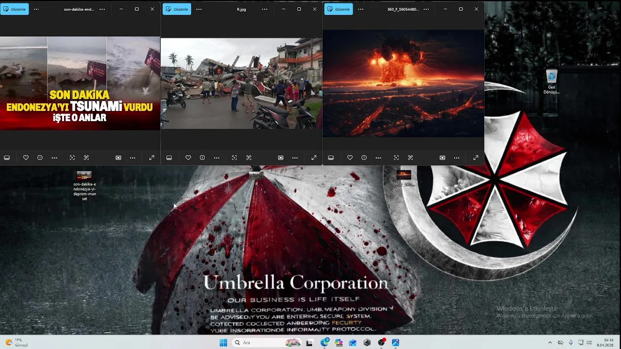Toggle filmstrip view in the 360_F explosion window
This screenshot has width=621, height=349.
click(331, 158)
